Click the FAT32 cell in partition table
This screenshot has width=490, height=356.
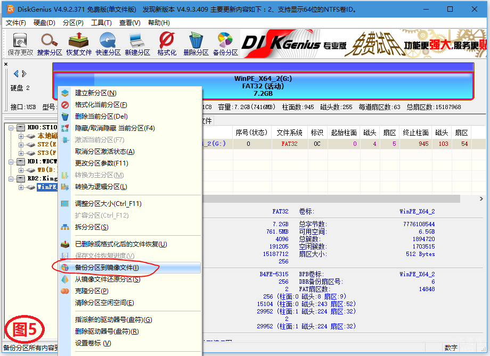click(289, 144)
